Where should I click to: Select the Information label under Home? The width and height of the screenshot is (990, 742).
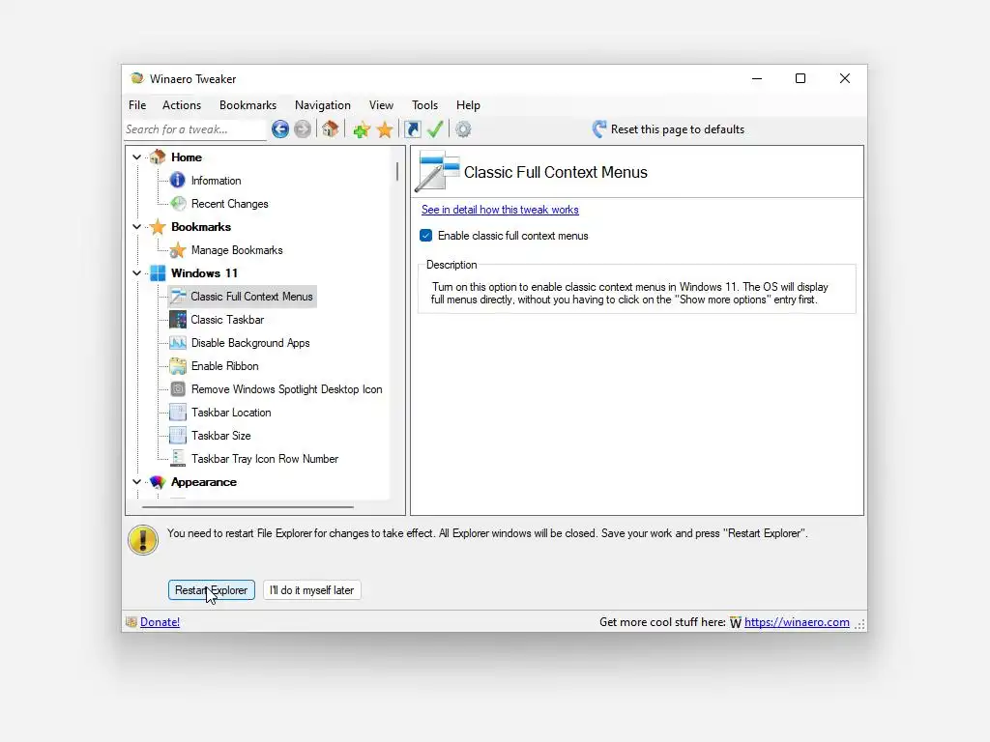click(x=216, y=181)
